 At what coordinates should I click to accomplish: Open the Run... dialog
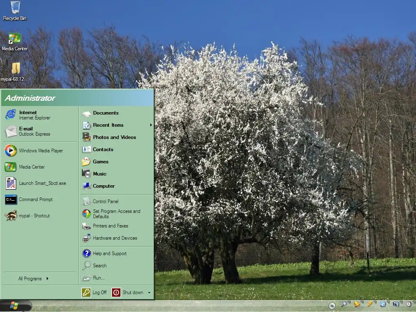click(117, 278)
